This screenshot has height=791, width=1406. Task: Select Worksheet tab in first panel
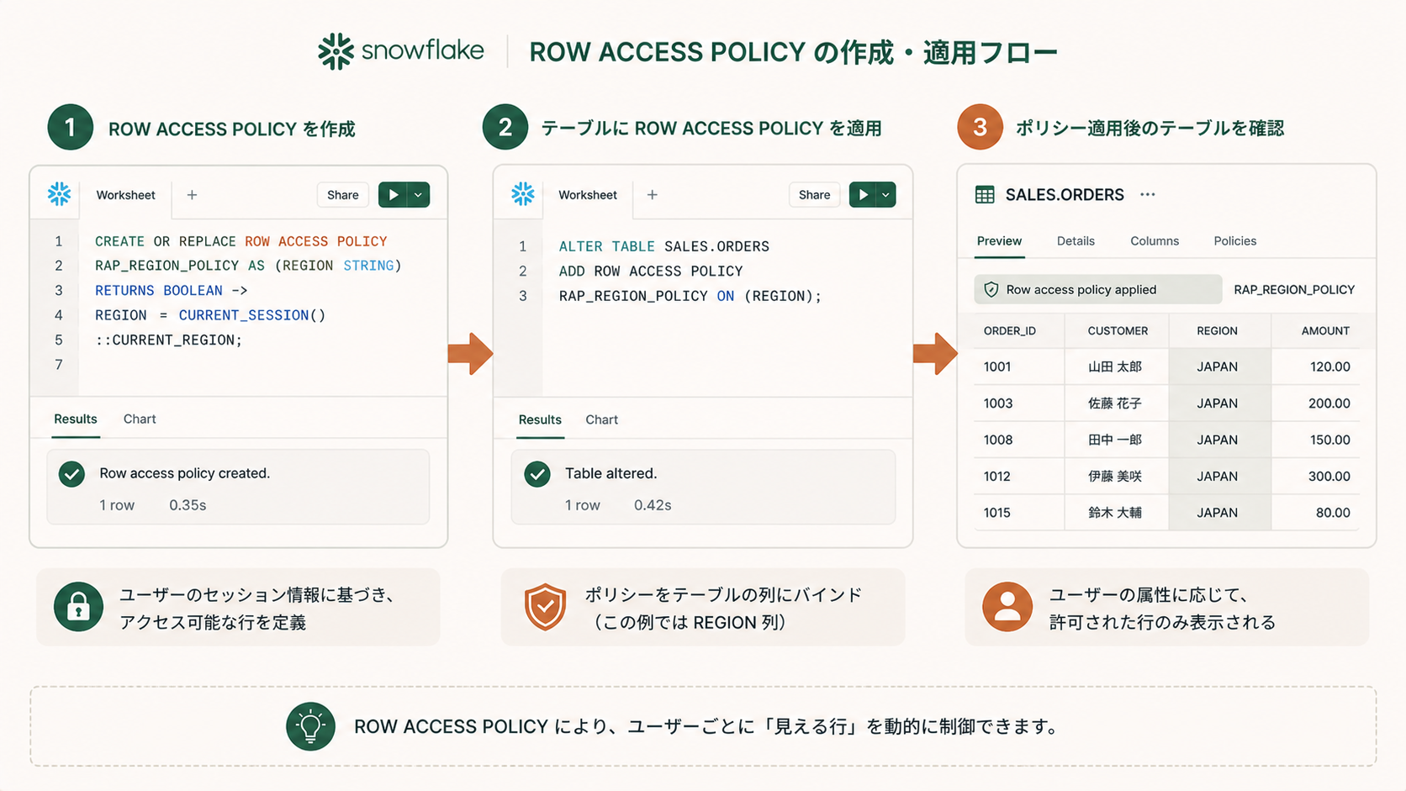coord(125,195)
